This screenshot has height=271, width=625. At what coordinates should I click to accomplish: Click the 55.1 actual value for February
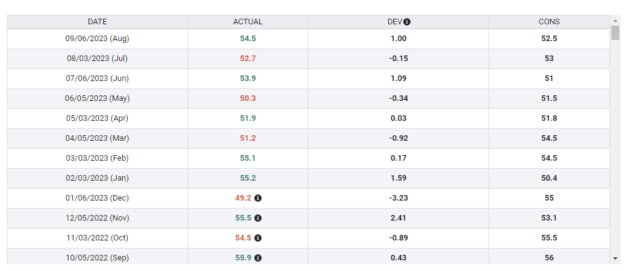[x=248, y=158]
